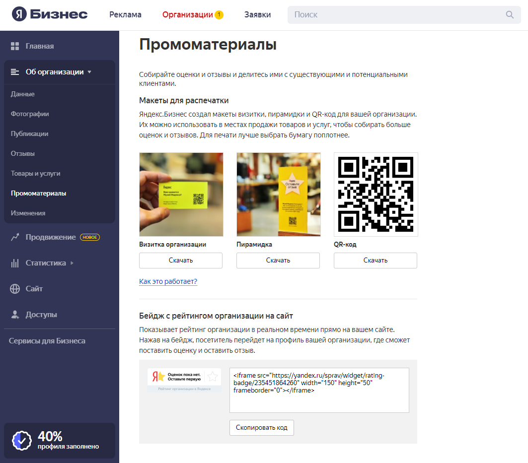Viewport: 528px width, 463px height.
Task: Open Изменения in sidebar
Action: (28, 213)
